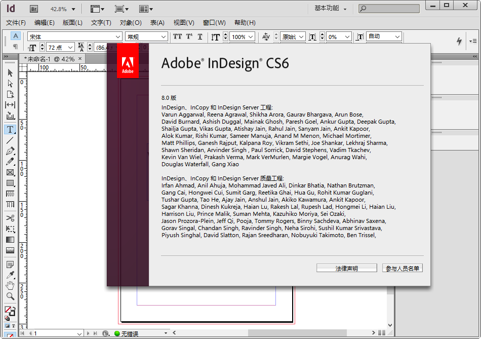Select the Pen tool
The width and height of the screenshot is (481, 339).
(10, 151)
